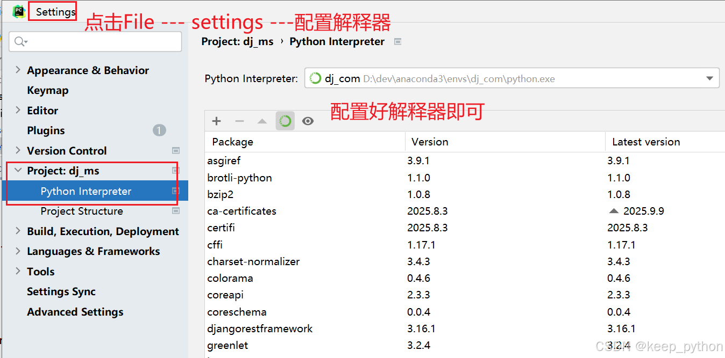
Task: Click the remove package minus icon
Action: point(239,121)
